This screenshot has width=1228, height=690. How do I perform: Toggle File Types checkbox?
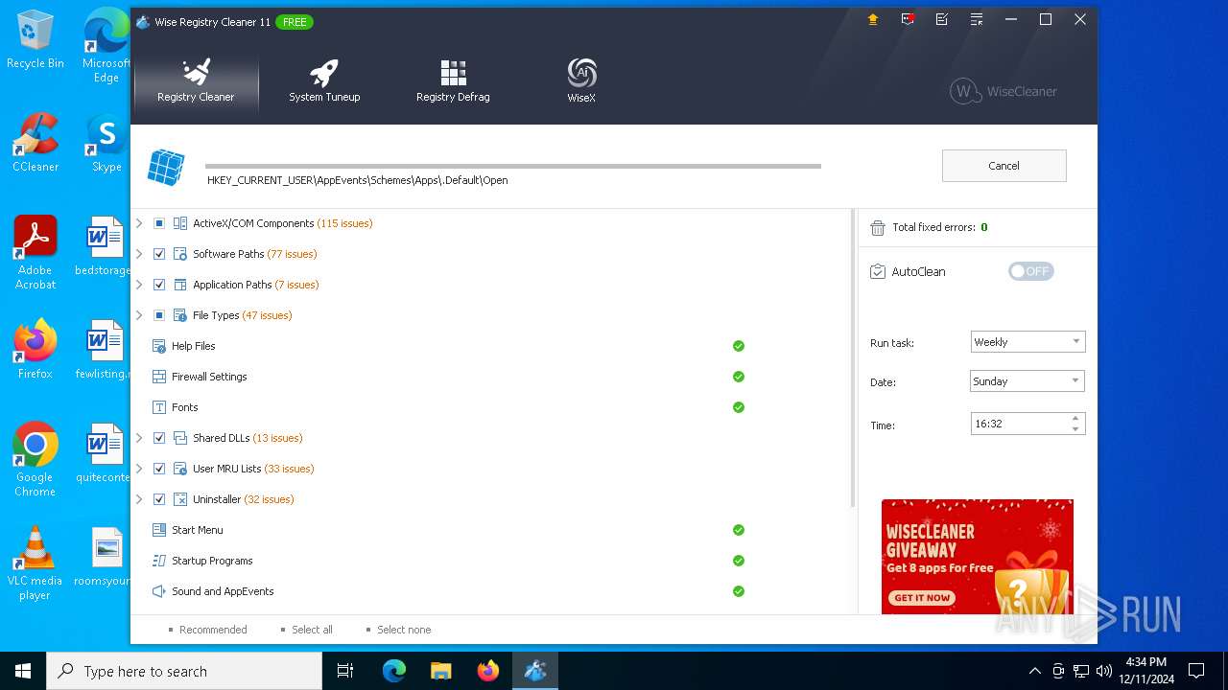pyautogui.click(x=159, y=315)
